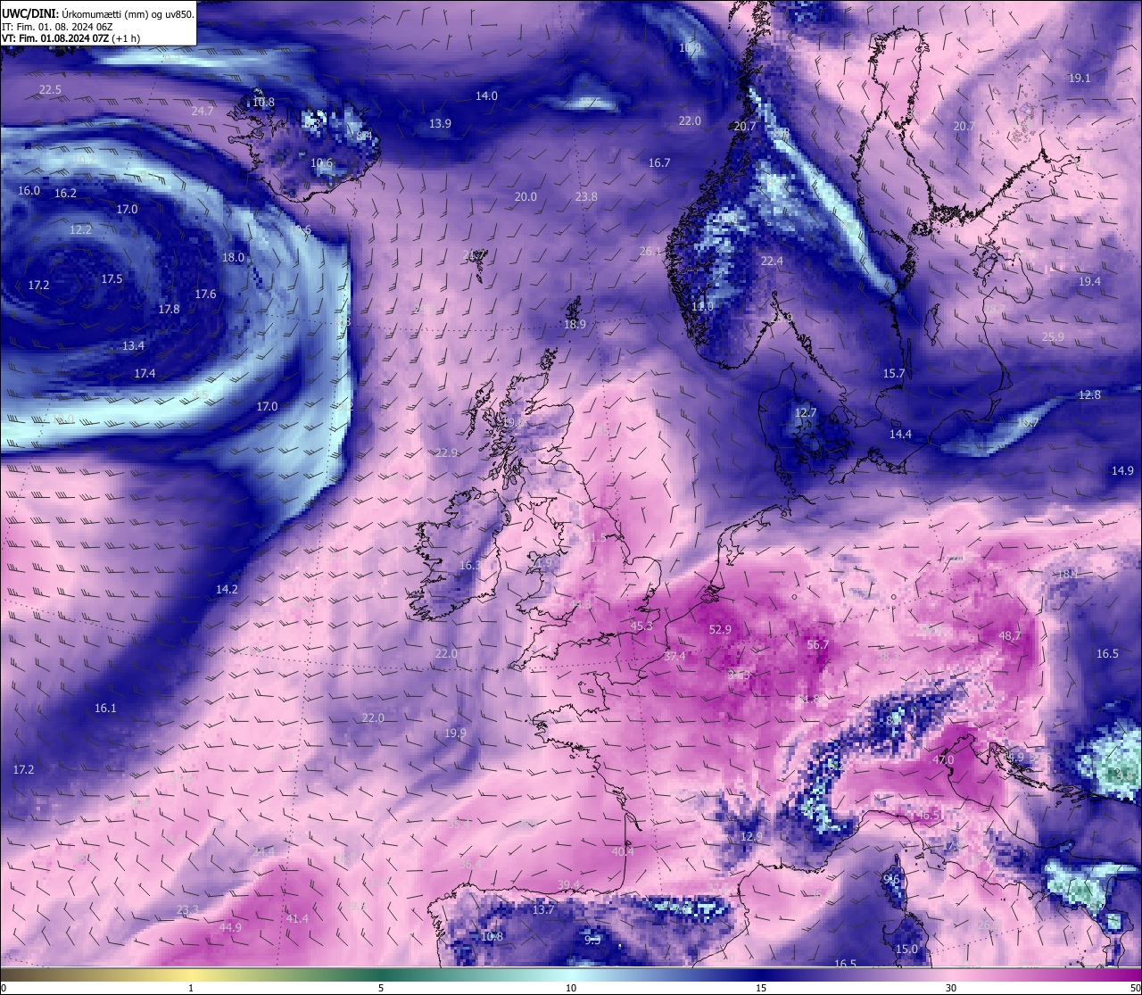The height and width of the screenshot is (995, 1142).
Task: Click the 12.2 value in the cyclone swirl
Action: click(80, 230)
